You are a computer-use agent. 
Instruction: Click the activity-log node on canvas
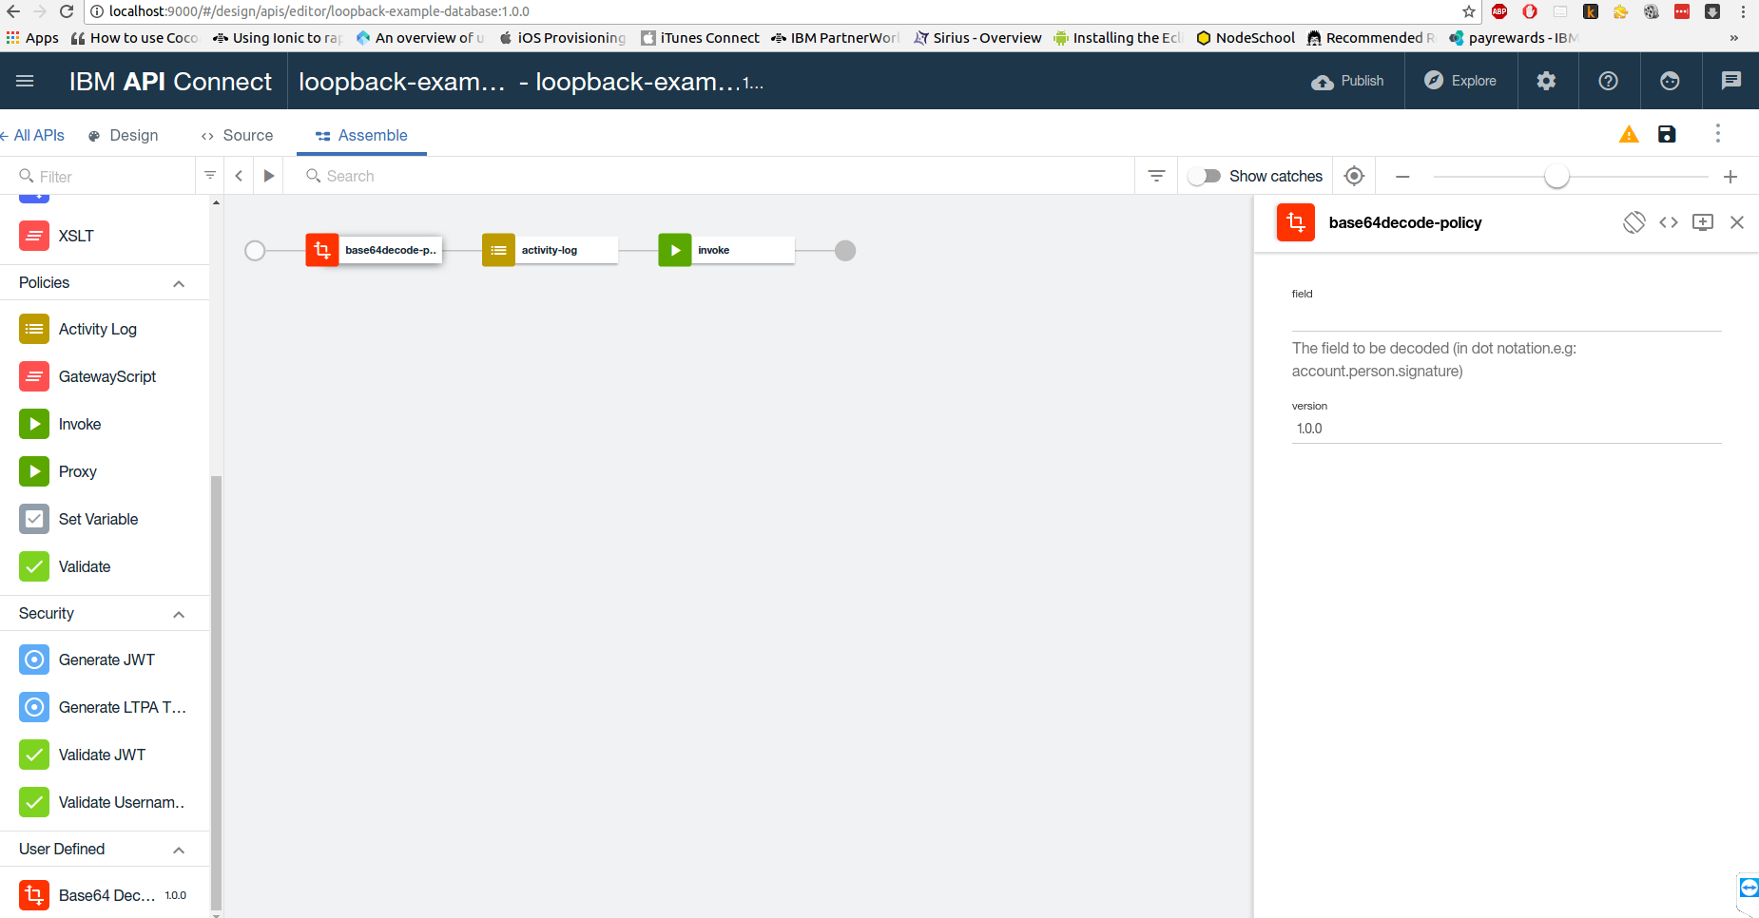coord(550,250)
